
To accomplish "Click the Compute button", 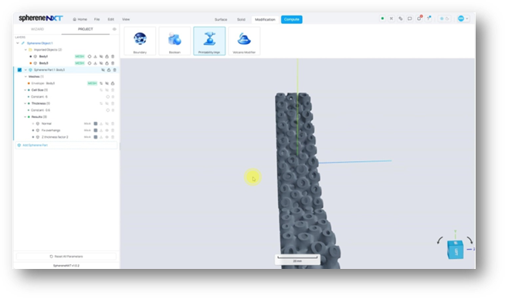I will [291, 19].
